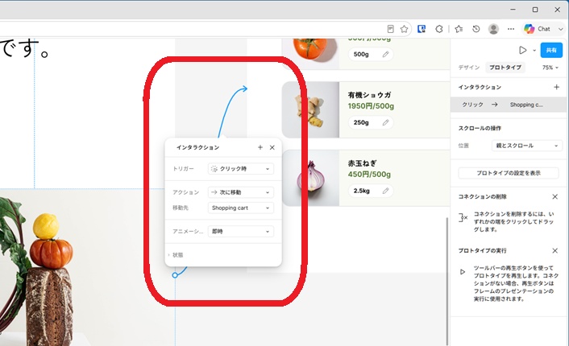Image resolution: width=569 pixels, height=346 pixels.
Task: Maximize the browser window
Action: coord(535,10)
